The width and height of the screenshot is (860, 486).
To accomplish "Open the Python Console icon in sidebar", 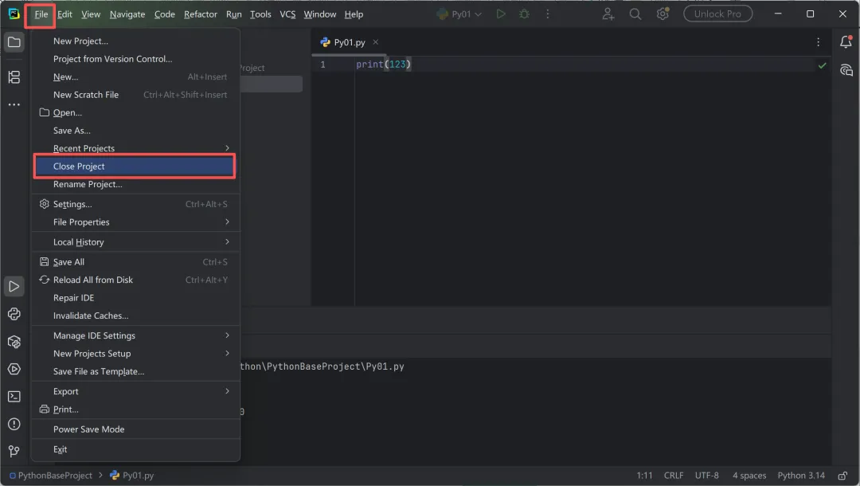I will pyautogui.click(x=14, y=314).
